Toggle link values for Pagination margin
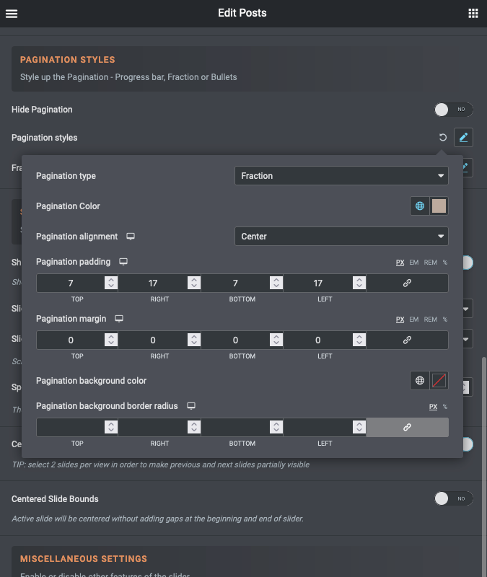 (x=407, y=340)
